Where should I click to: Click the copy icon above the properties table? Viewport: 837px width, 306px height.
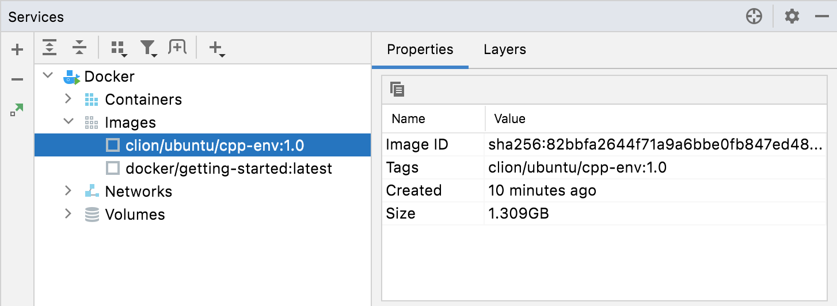[397, 89]
